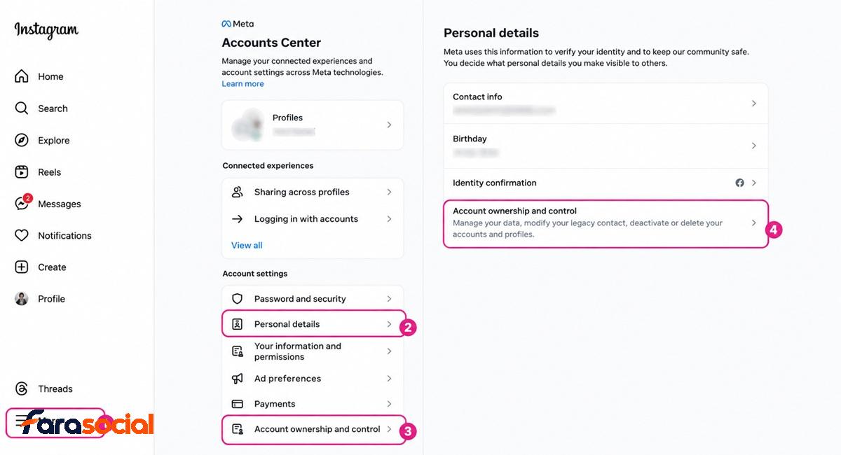Open Explore via the compass icon
The height and width of the screenshot is (455, 841).
coord(22,140)
